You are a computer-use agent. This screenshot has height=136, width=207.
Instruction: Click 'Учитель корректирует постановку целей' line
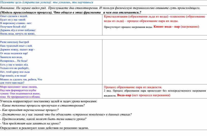[48, 101]
